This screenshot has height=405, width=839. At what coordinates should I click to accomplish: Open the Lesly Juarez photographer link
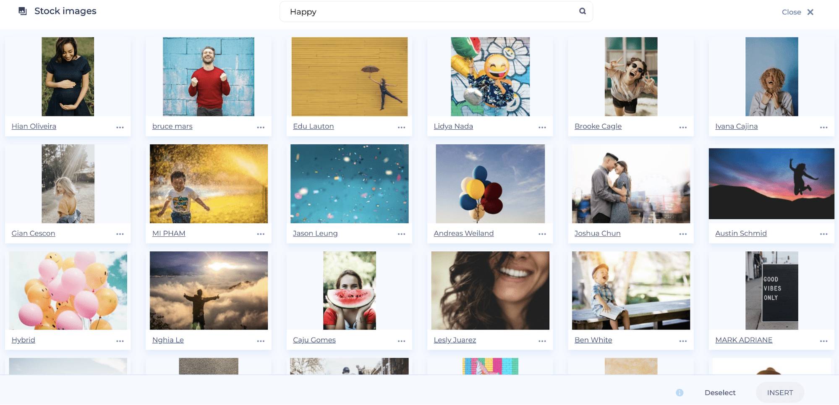pyautogui.click(x=455, y=340)
